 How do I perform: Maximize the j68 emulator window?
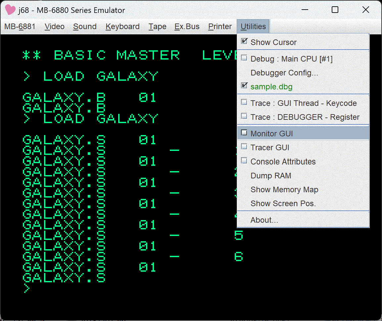pyautogui.click(x=335, y=10)
